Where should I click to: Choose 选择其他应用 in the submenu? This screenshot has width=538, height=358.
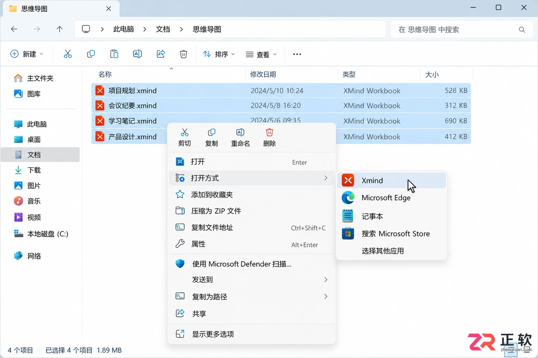[x=391, y=251]
